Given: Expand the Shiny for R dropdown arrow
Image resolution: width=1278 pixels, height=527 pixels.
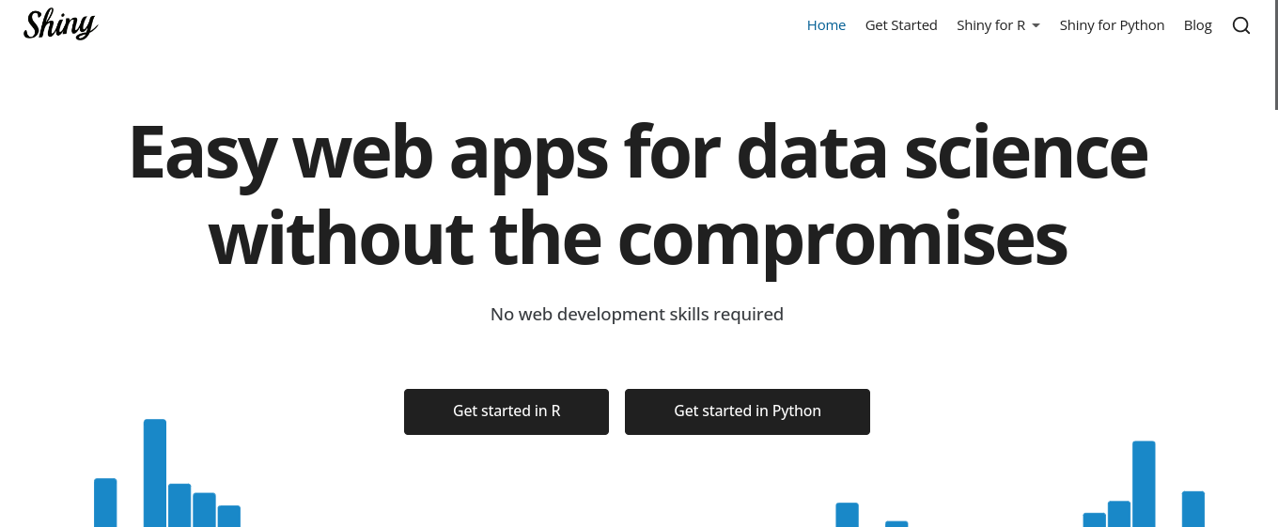Looking at the screenshot, I should 1036,25.
